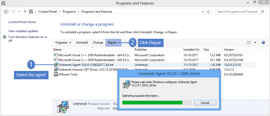
Task: Click Programs and Features breadcrumb
Action: point(97,12)
